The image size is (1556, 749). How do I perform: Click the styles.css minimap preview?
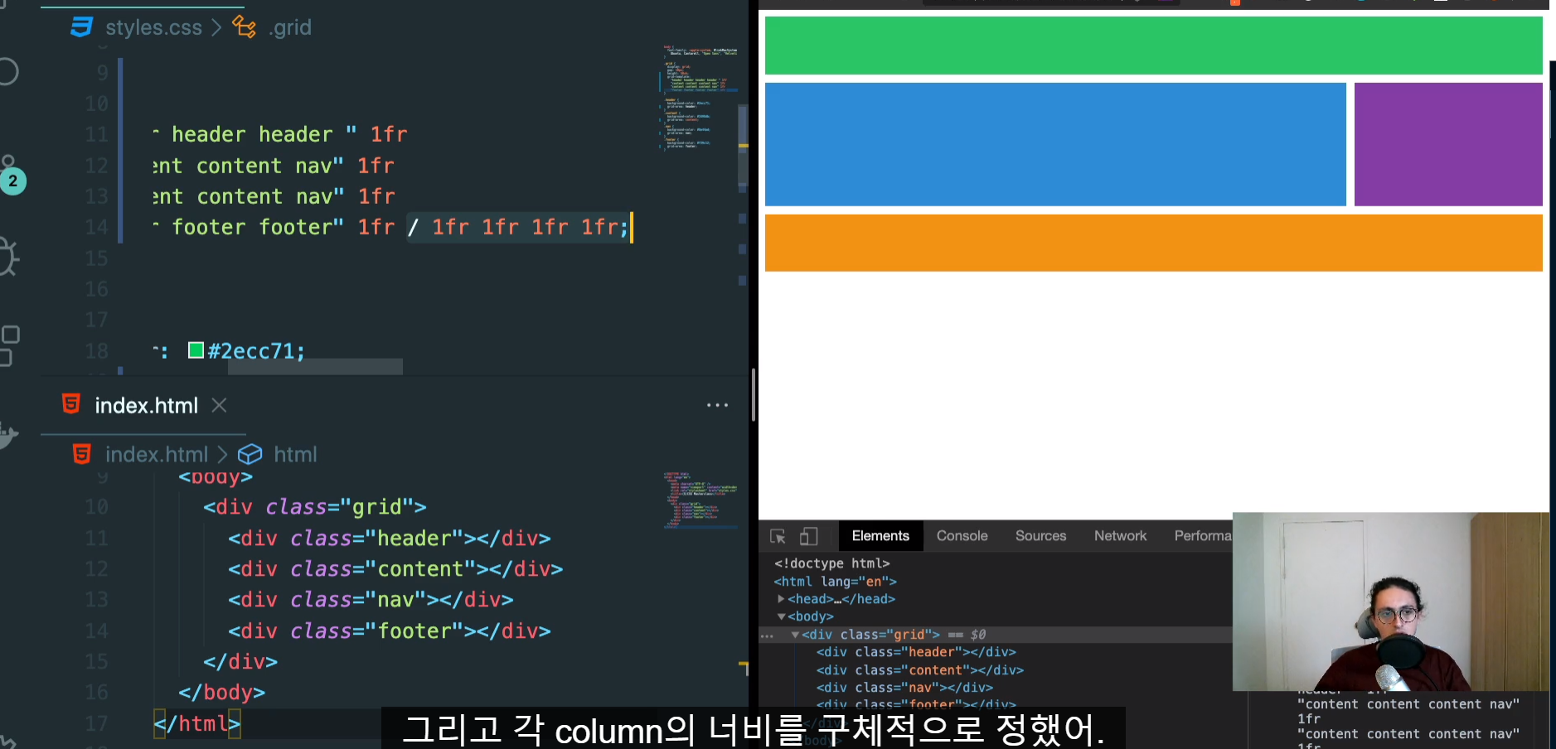coord(700,98)
